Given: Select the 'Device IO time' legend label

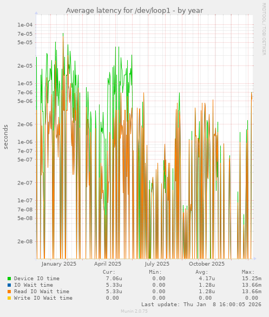Looking at the screenshot, I should point(37,279).
